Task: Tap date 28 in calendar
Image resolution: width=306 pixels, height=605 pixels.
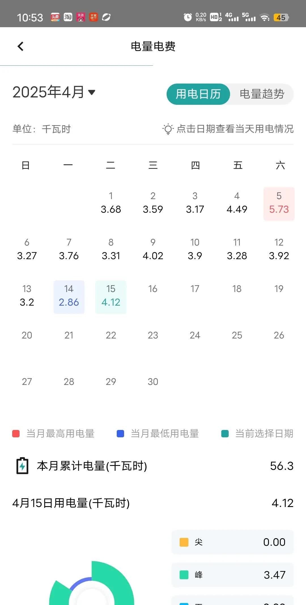Action: (x=69, y=382)
